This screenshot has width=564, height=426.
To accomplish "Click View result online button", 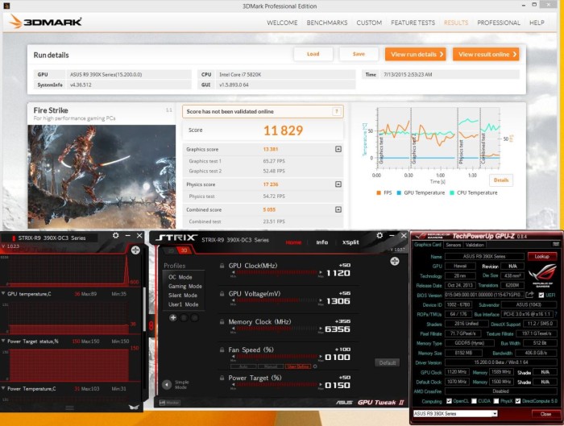I will tap(486, 54).
